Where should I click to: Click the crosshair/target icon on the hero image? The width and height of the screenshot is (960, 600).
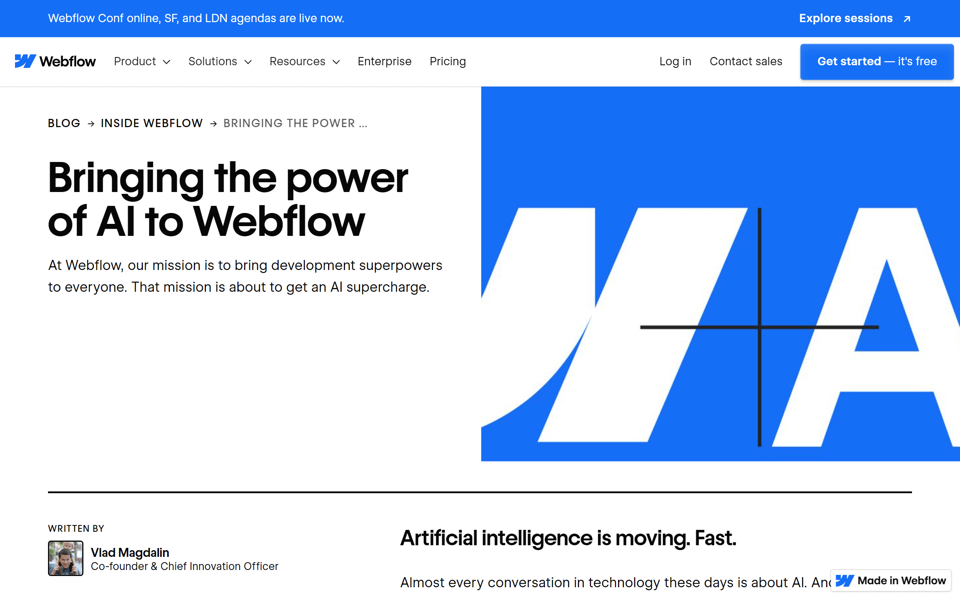[x=760, y=325]
